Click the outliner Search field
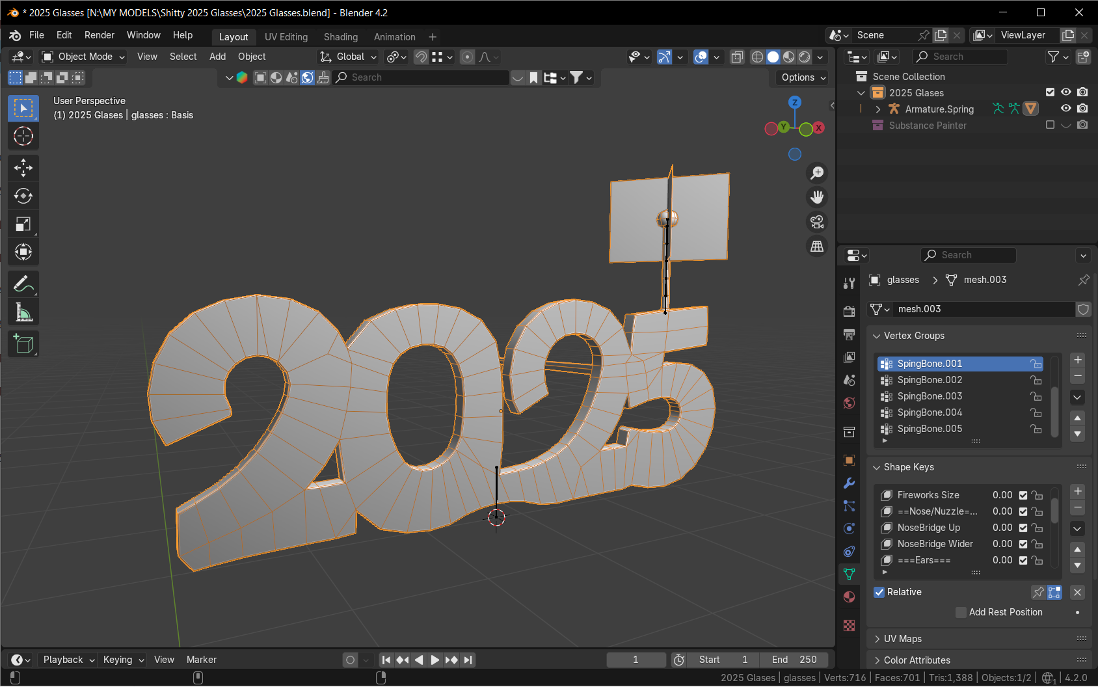 pyautogui.click(x=959, y=57)
